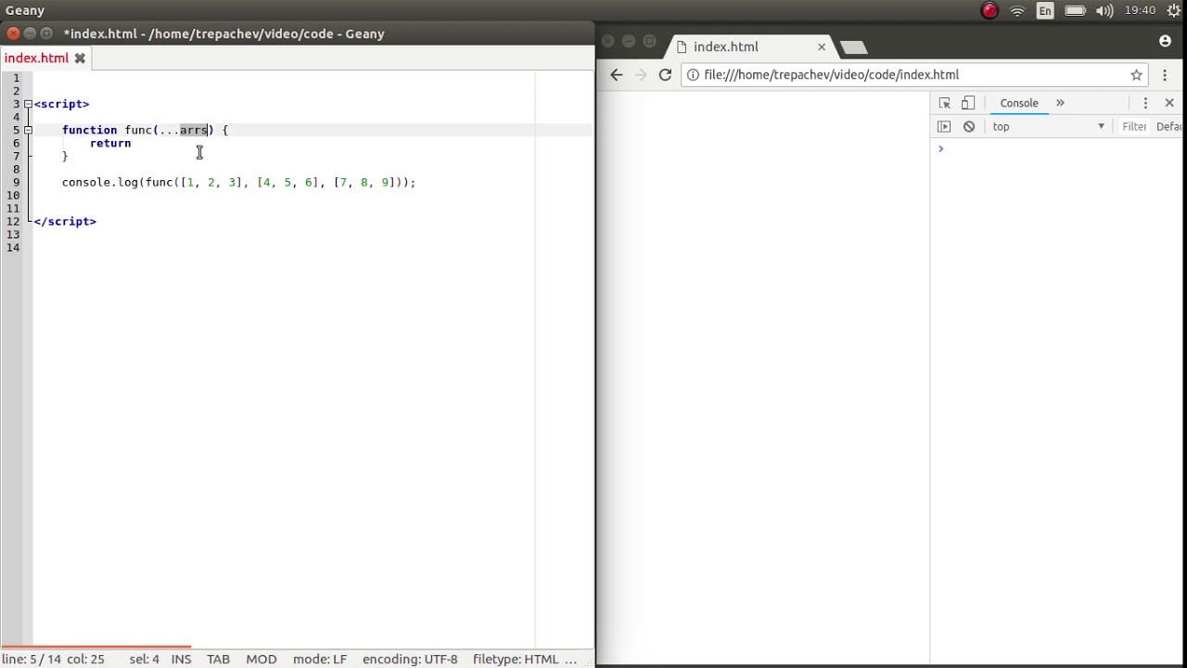Click the closing script tag on line 12
This screenshot has width=1187, height=668.
click(x=65, y=221)
